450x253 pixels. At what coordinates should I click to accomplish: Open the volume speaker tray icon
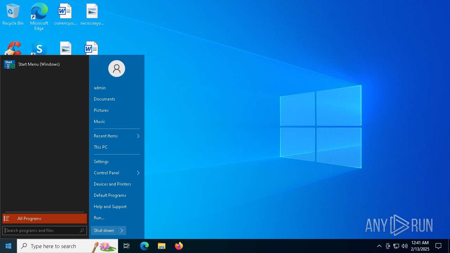click(405, 246)
